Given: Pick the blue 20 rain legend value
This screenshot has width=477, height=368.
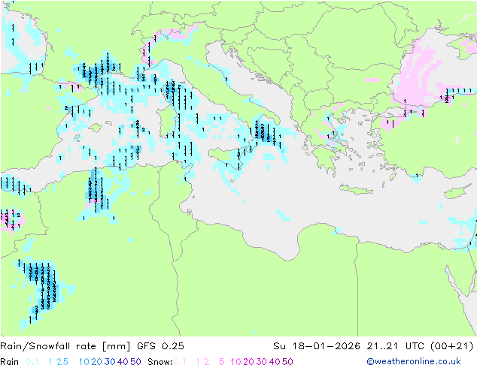Looking at the screenshot, I should pos(97,362).
